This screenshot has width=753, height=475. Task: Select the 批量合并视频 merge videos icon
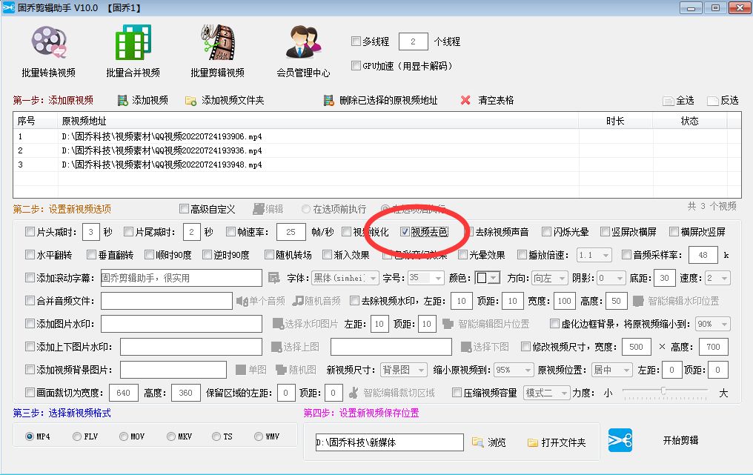[132, 44]
